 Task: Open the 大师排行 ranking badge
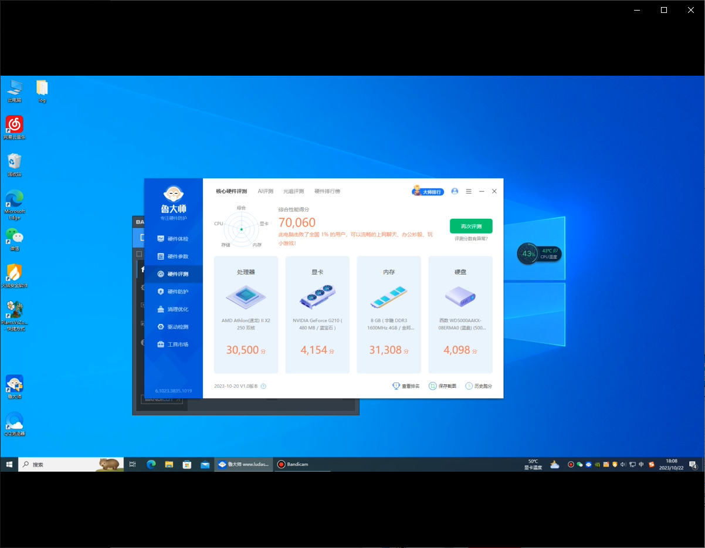tap(428, 191)
